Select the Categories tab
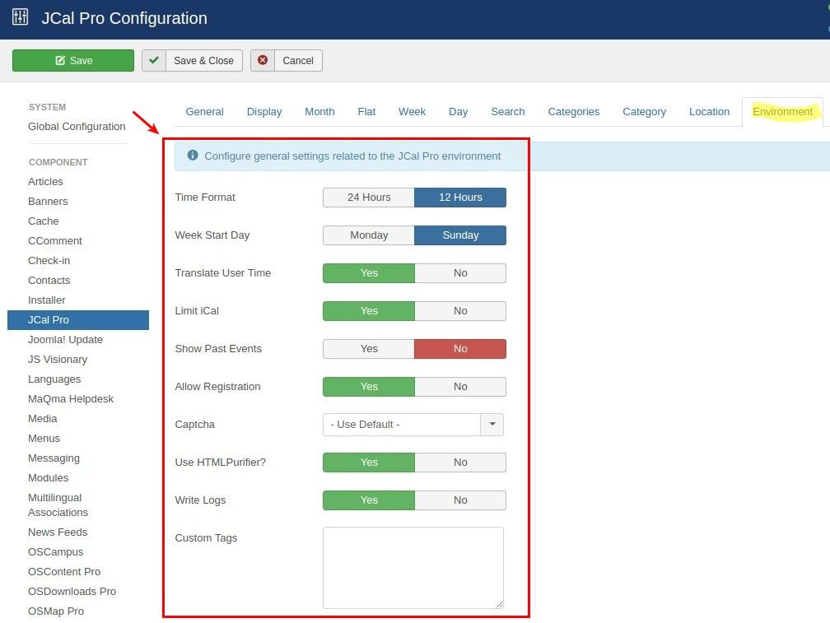 (x=574, y=112)
